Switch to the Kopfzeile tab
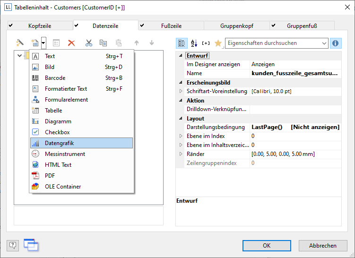The image size is (355, 258). click(39, 26)
